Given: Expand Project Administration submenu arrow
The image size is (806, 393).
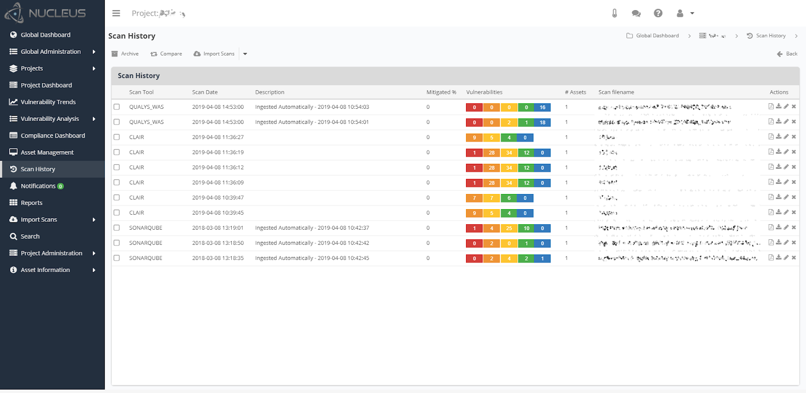Looking at the screenshot, I should coord(94,253).
